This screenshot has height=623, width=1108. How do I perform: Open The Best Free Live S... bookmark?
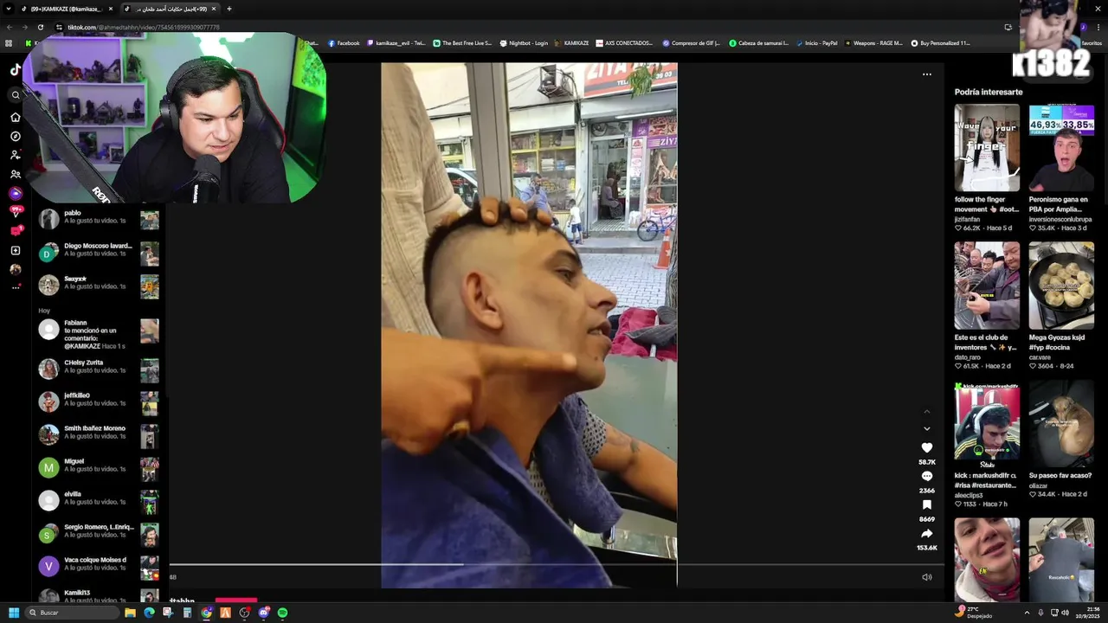462,43
